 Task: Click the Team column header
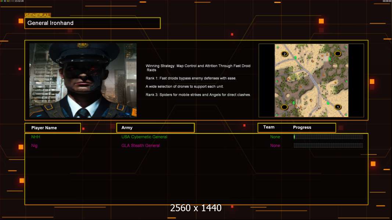point(269,127)
